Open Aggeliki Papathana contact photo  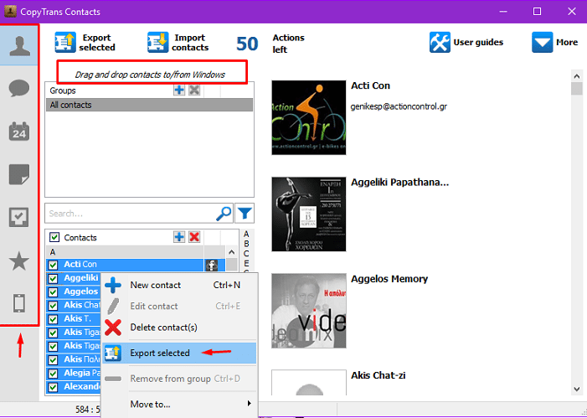pyautogui.click(x=309, y=214)
